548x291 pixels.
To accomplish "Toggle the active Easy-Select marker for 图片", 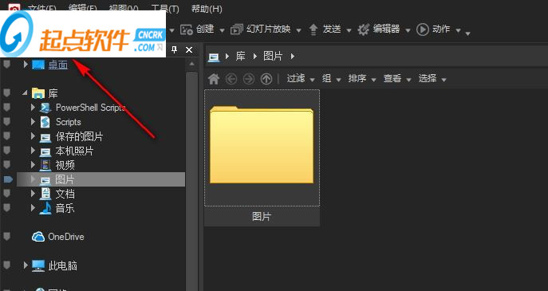I will 8,179.
